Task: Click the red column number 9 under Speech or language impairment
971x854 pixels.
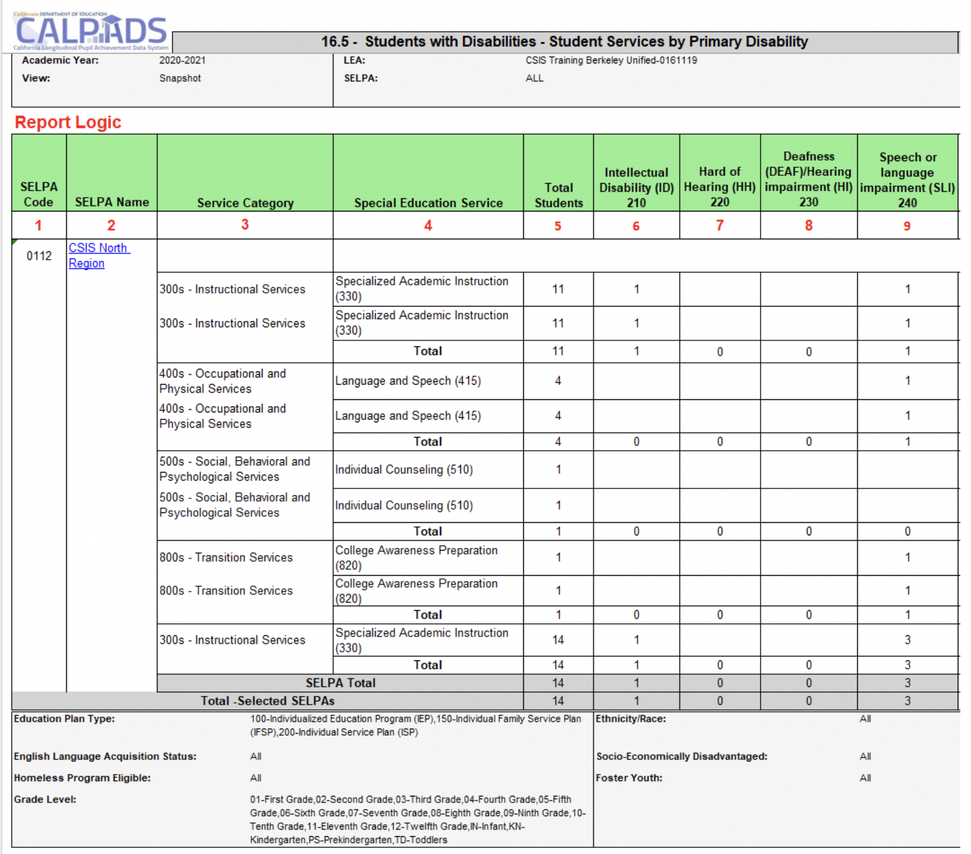Action: [x=907, y=226]
